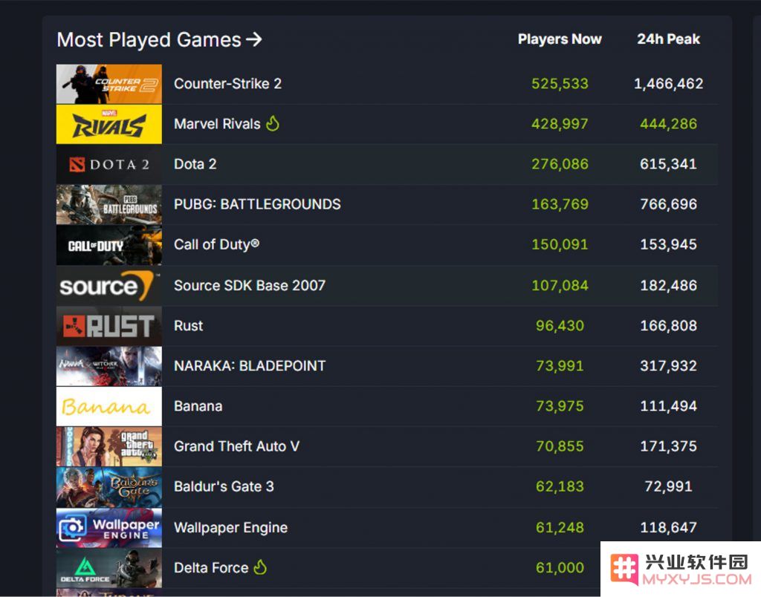
Task: Click Dota 2's peak value 615,341
Action: (668, 164)
